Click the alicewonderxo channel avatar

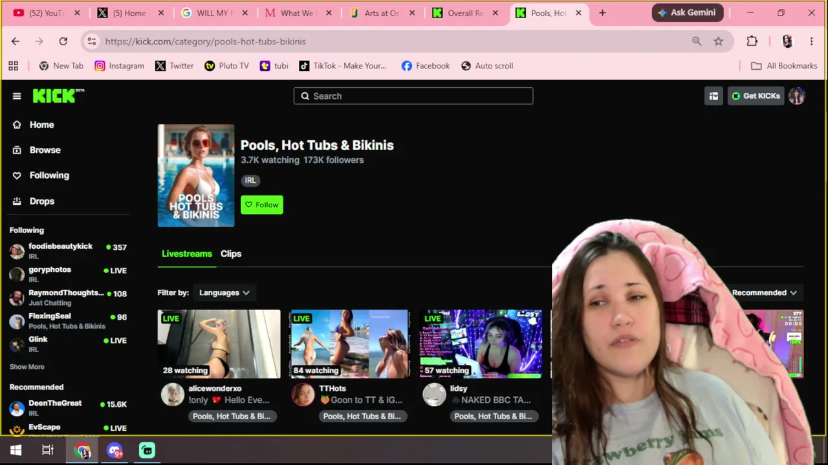(173, 395)
